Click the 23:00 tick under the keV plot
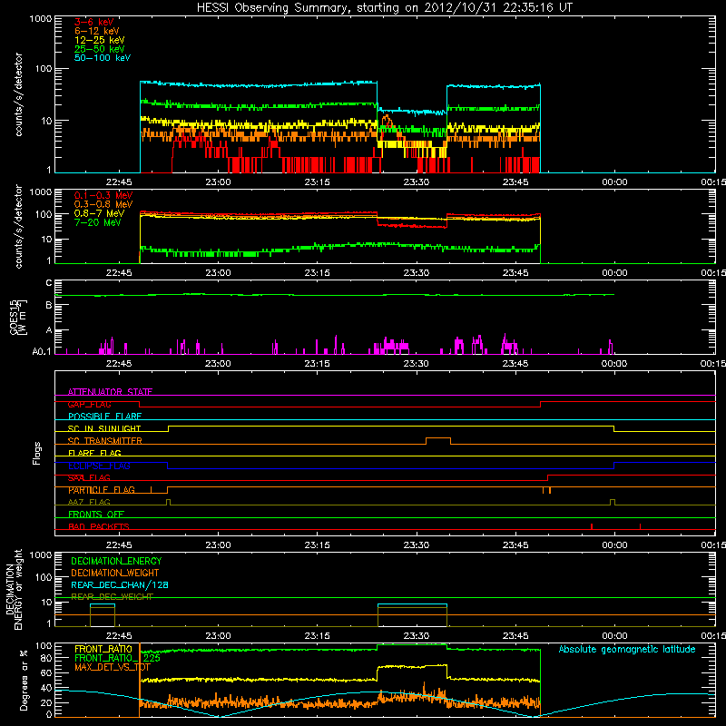 pyautogui.click(x=218, y=182)
